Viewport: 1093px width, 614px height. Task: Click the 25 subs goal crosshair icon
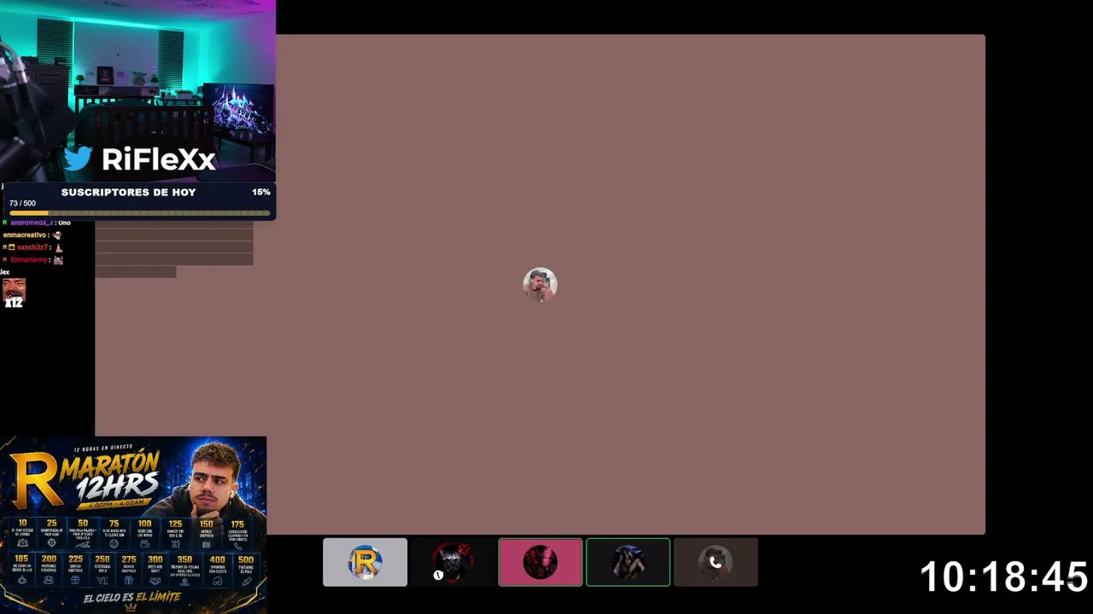(52, 542)
